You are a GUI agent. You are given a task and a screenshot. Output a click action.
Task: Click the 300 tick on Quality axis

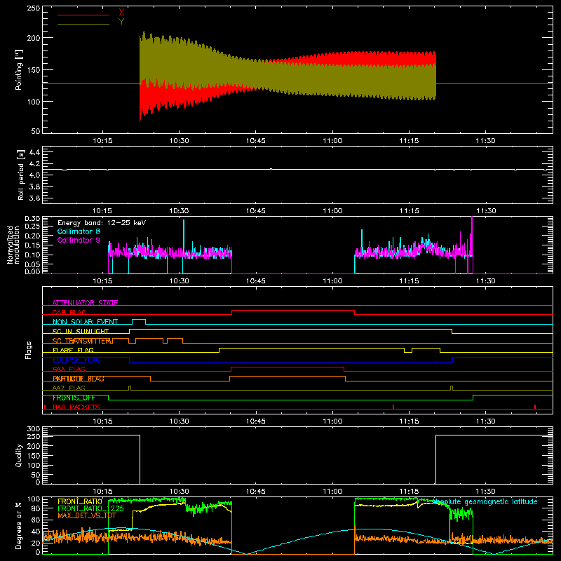point(34,429)
